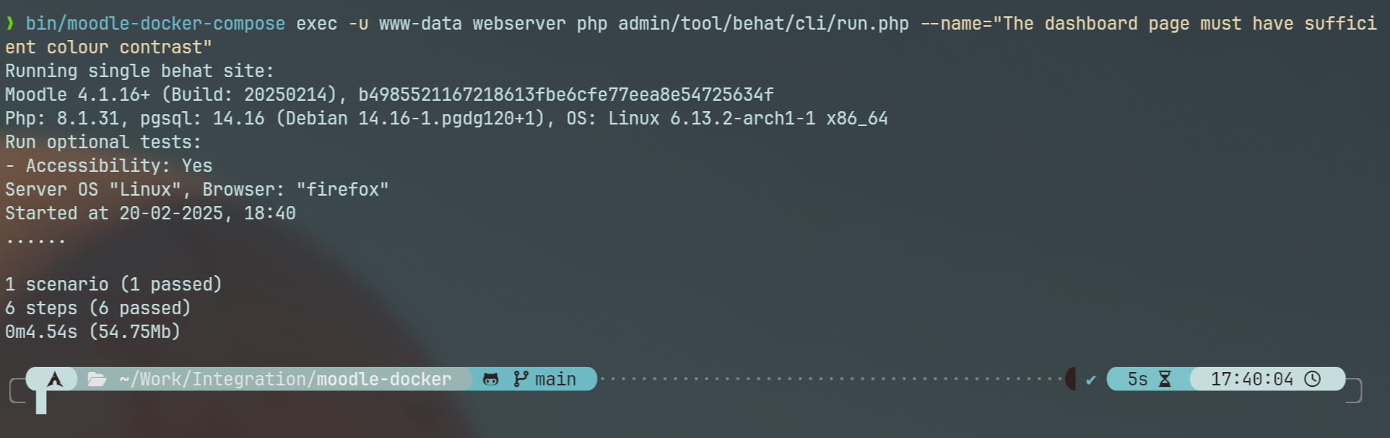Image resolution: width=1390 pixels, height=438 pixels.
Task: Click the bin/moodle-docker-compose command text
Action: click(x=155, y=24)
